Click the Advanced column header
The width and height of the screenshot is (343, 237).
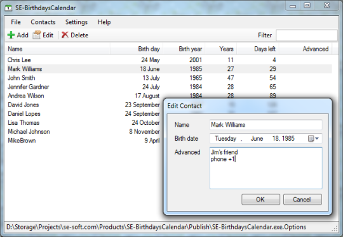pos(306,49)
